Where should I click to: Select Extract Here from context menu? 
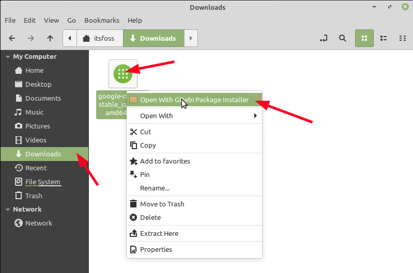point(159,234)
